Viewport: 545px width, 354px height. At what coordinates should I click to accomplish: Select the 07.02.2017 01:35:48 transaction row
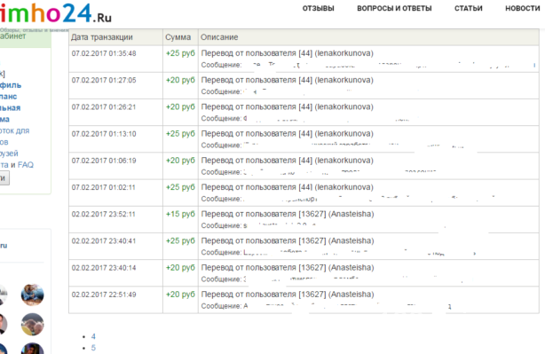(x=304, y=59)
